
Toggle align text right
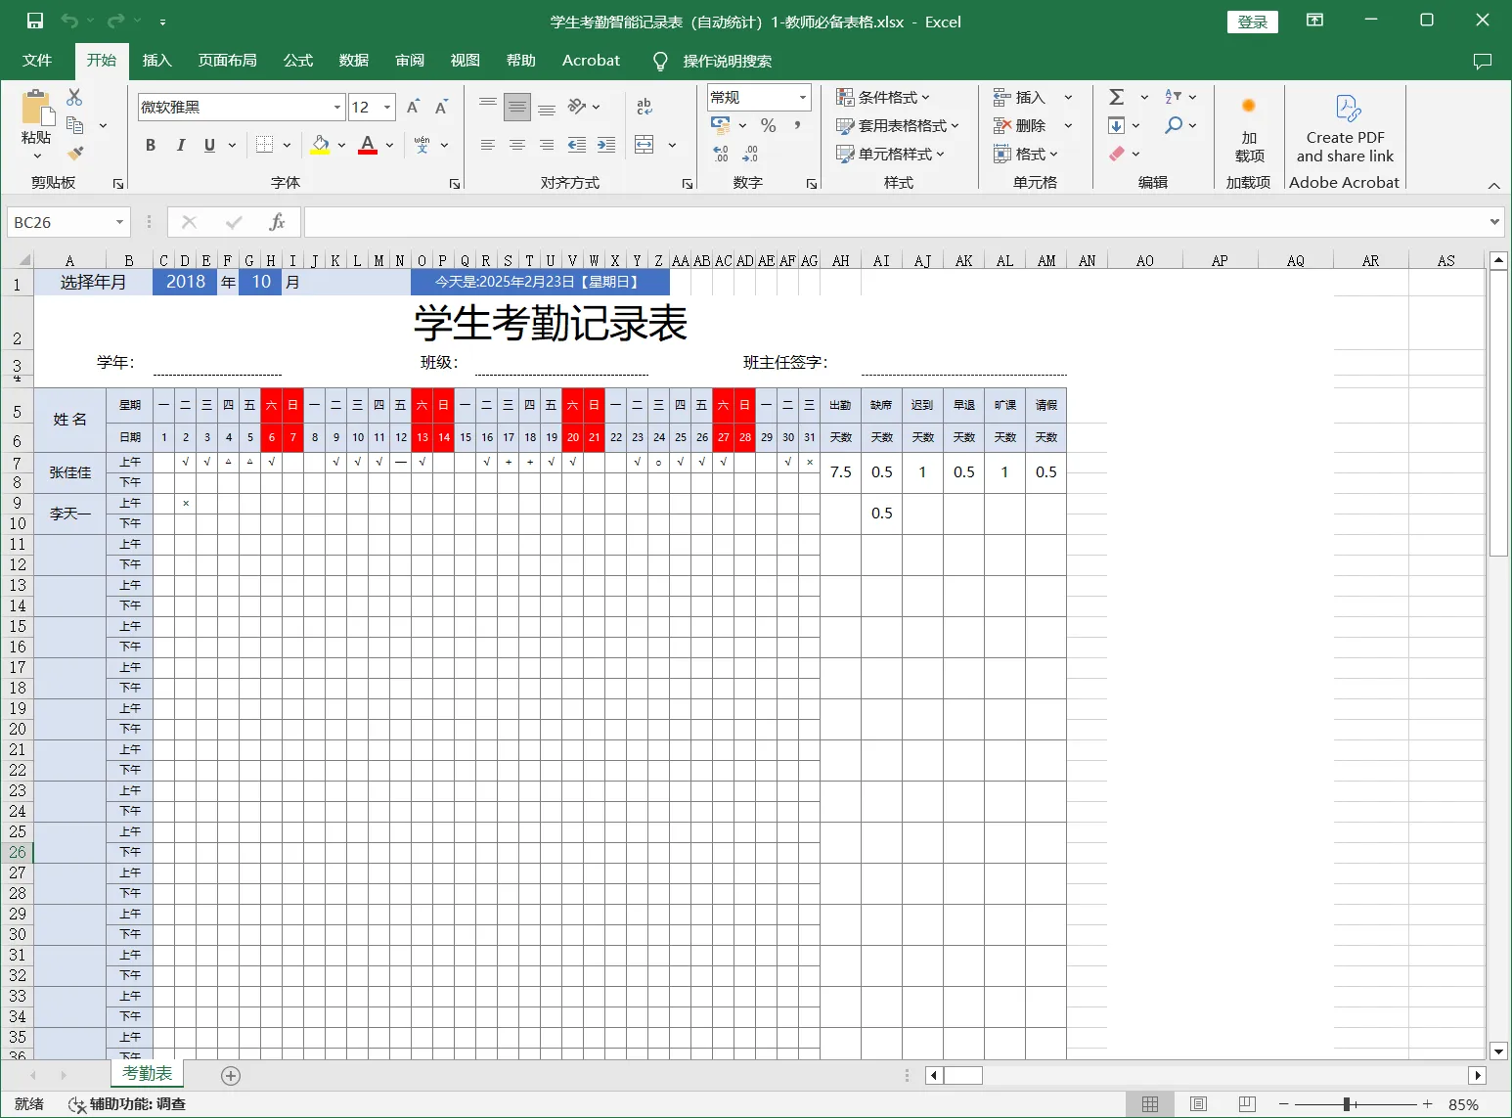(x=547, y=145)
